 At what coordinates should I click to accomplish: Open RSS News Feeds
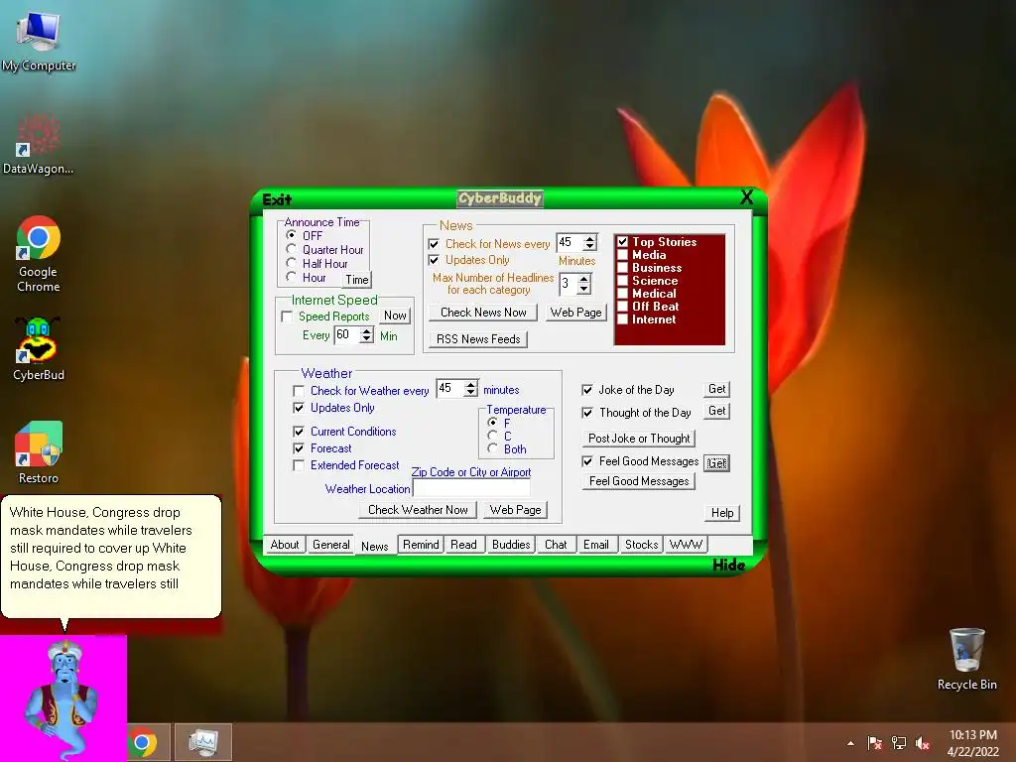tap(478, 339)
